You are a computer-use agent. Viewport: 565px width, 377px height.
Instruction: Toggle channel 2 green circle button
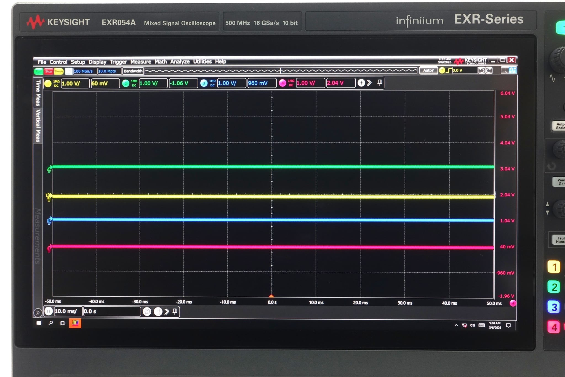[126, 83]
